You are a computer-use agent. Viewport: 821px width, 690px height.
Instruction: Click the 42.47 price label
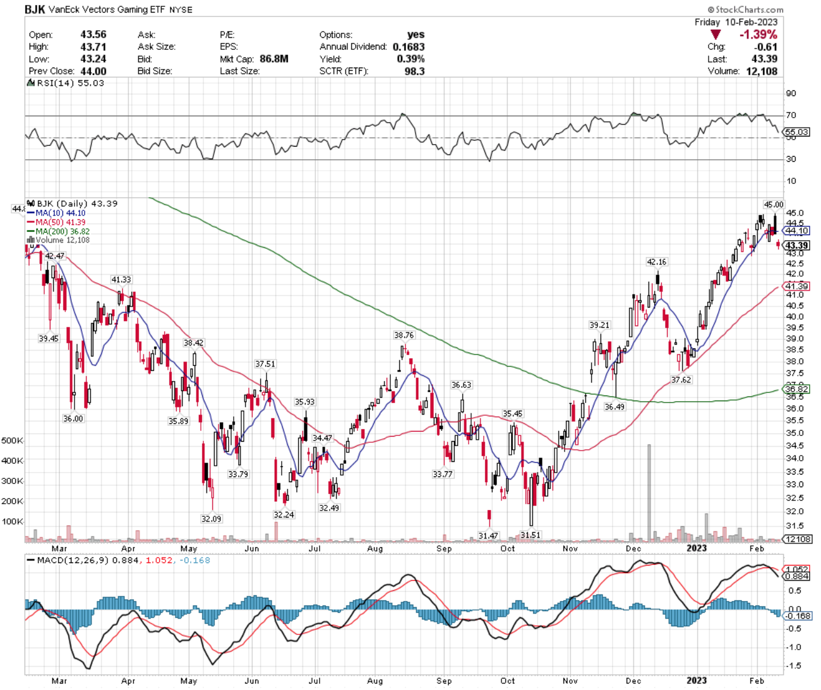[54, 256]
